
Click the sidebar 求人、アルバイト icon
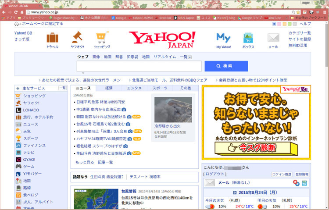coord(18,202)
